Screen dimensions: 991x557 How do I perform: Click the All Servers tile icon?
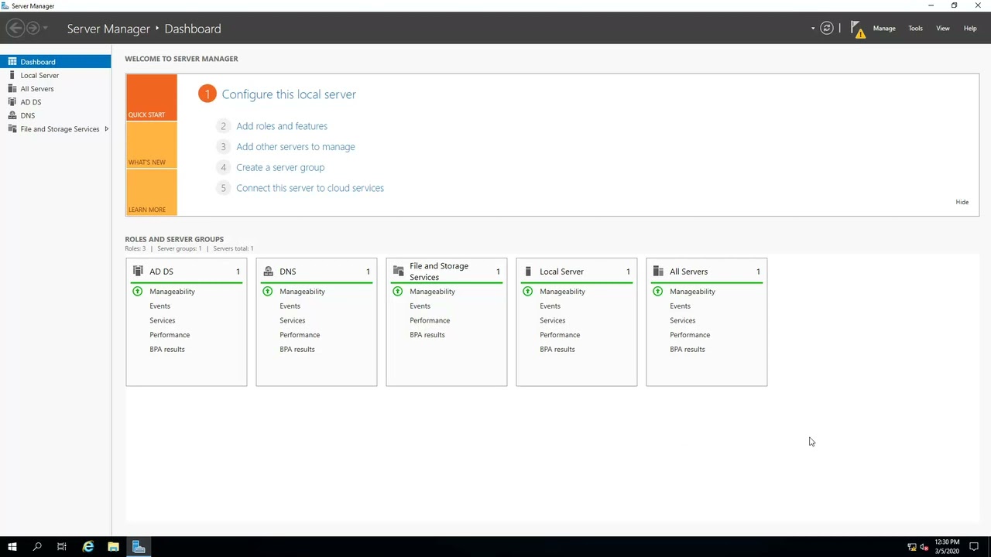click(658, 271)
